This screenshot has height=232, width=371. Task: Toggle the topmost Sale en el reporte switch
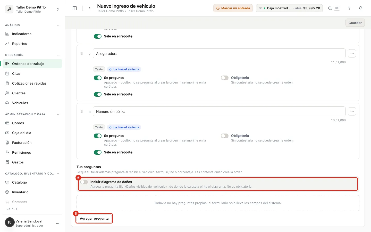(98, 36)
